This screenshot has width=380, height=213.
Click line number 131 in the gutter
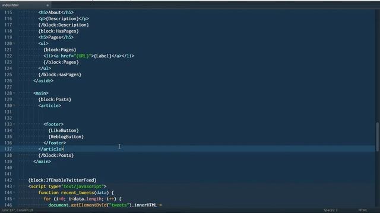[8, 112]
